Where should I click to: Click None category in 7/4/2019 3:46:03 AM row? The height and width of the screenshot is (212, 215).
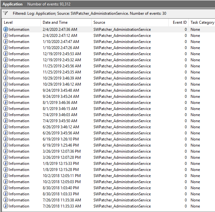click(x=195, y=115)
